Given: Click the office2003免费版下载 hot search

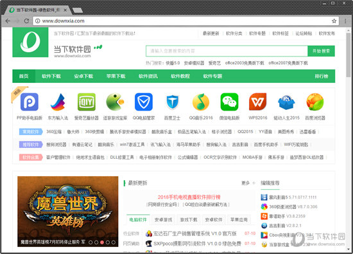Looking at the screenshot, I should (x=245, y=63).
